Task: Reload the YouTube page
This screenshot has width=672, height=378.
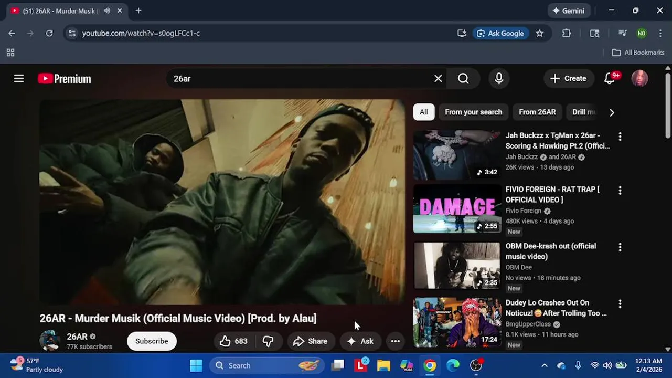Action: [x=49, y=33]
